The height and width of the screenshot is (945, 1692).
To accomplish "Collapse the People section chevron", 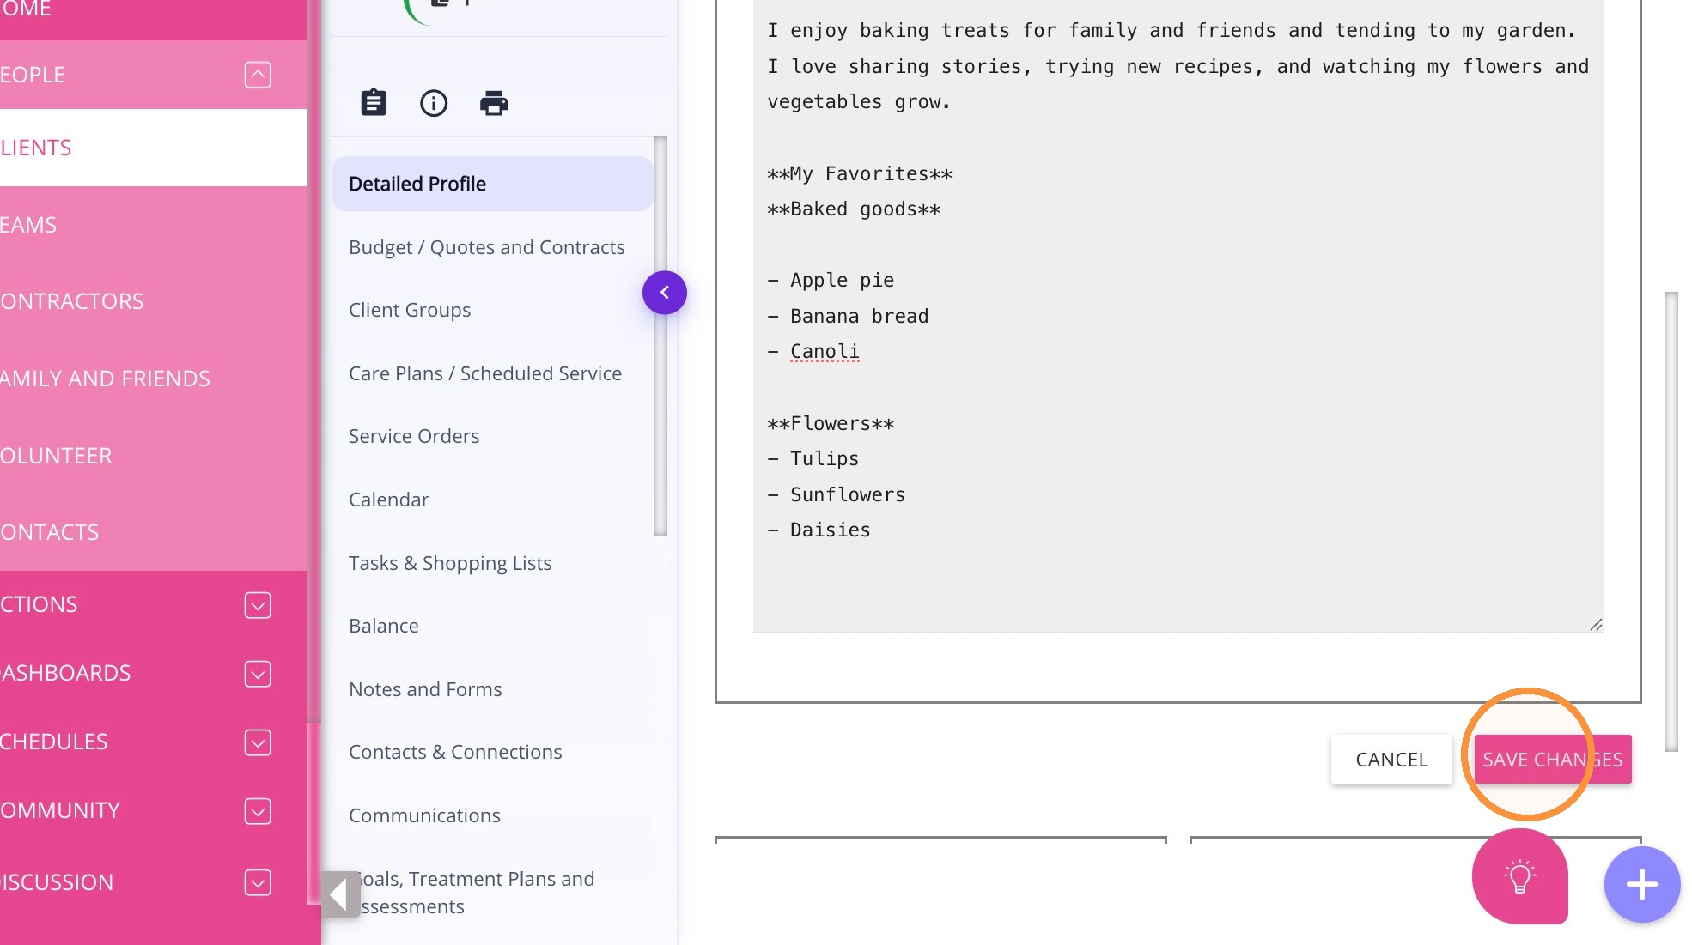I will pos(258,75).
